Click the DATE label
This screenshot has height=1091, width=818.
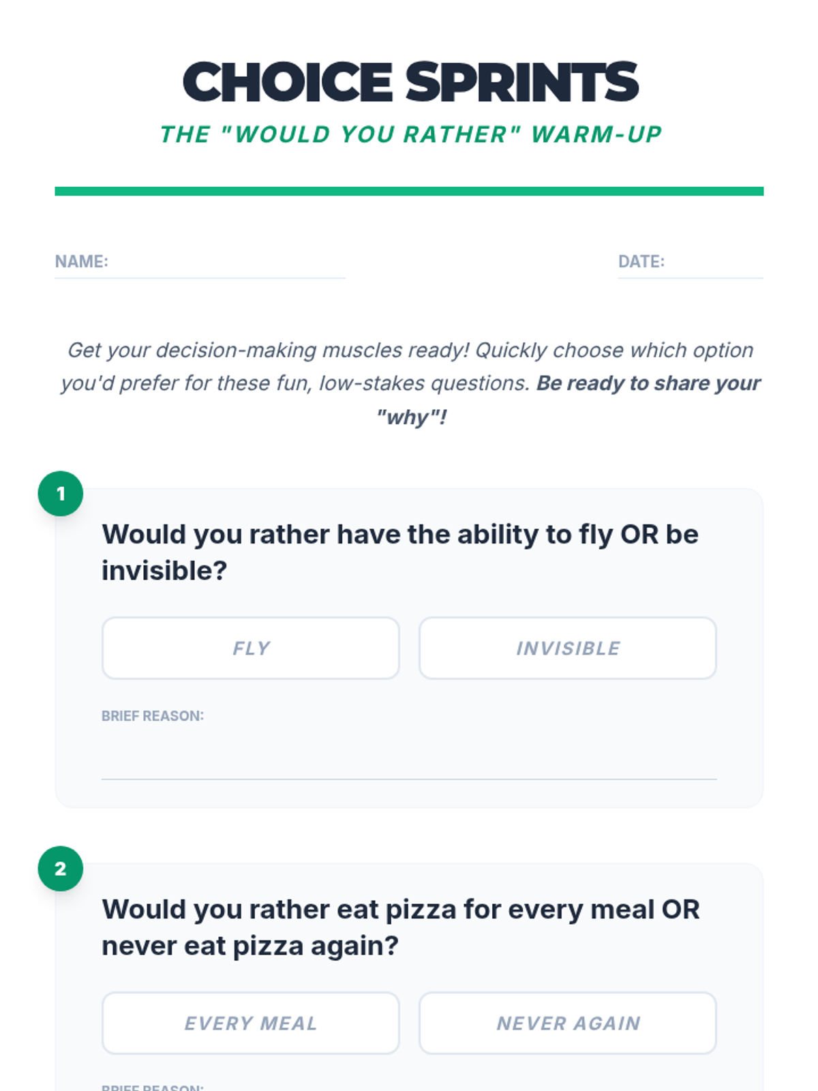click(641, 262)
